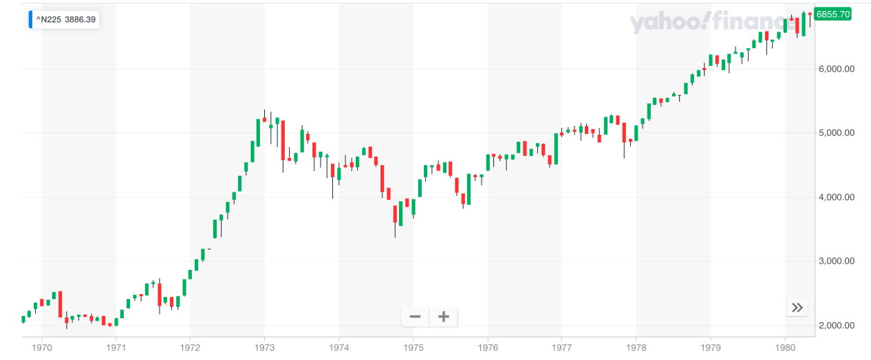Click the 1975 year marker on time axis
871x360 pixels.
click(413, 349)
